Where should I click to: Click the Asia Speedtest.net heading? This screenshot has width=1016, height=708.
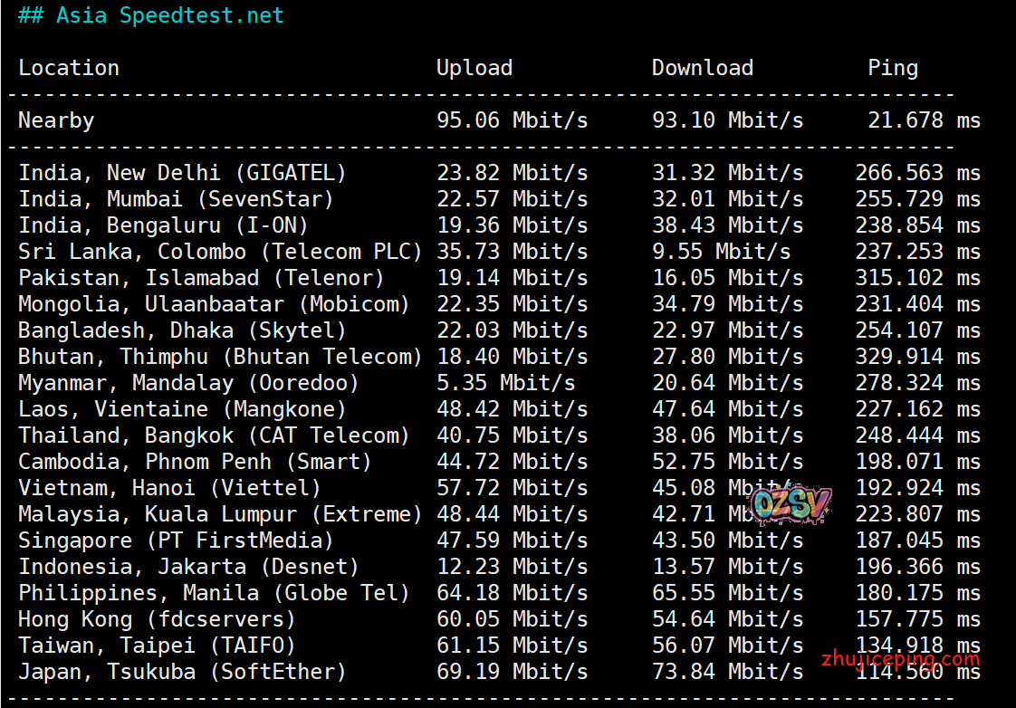(x=150, y=15)
